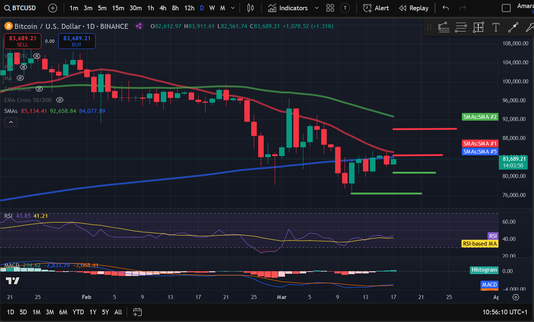Select the D daily timeframe
This screenshot has height=322, width=534.
point(202,8)
